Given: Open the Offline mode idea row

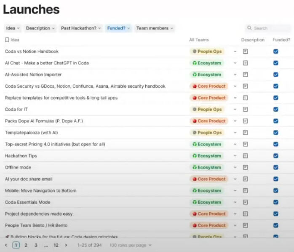Looking at the screenshot, I should pos(18,167).
